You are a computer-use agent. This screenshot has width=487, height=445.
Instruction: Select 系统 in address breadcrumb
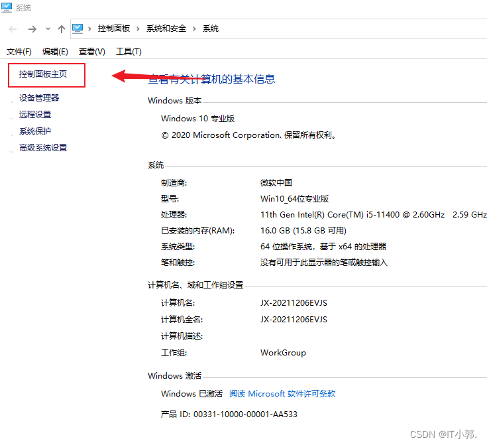(x=211, y=29)
